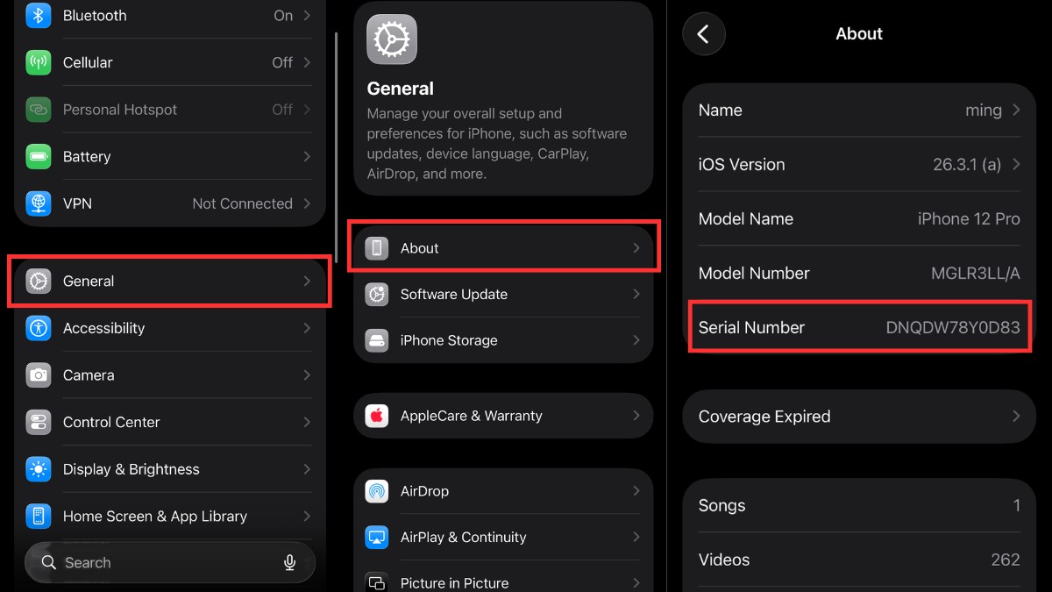Tap the large General gear header icon
The width and height of the screenshot is (1052, 592).
392,39
